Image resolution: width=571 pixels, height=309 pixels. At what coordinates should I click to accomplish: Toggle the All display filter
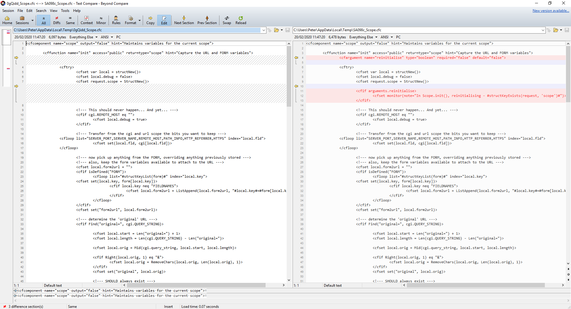(44, 20)
